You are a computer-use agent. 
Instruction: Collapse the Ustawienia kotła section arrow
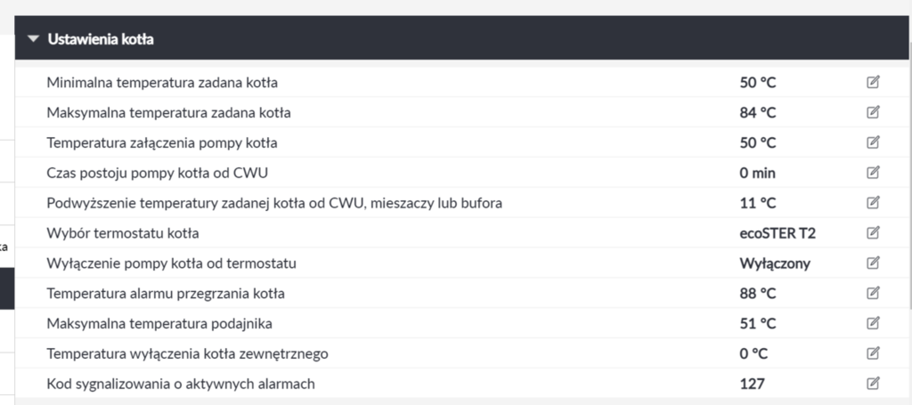pyautogui.click(x=34, y=39)
